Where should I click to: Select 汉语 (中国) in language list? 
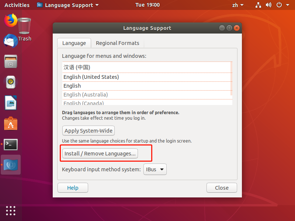point(147,67)
